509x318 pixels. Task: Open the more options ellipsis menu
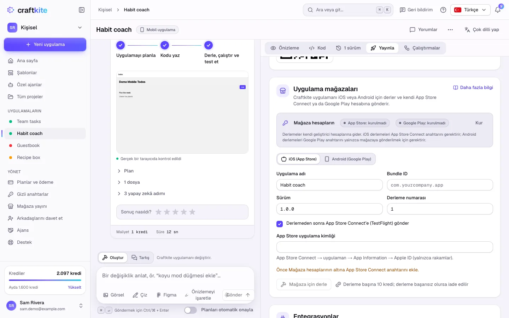(x=450, y=30)
